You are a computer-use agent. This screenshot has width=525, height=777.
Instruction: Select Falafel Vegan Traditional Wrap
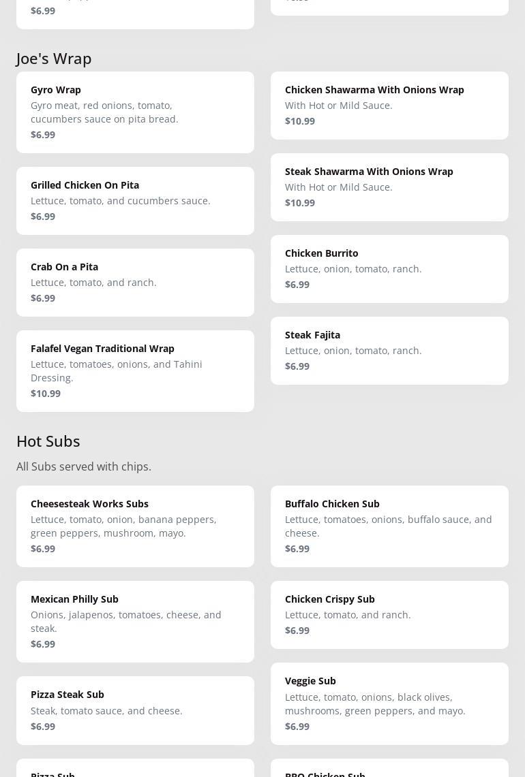135,370
